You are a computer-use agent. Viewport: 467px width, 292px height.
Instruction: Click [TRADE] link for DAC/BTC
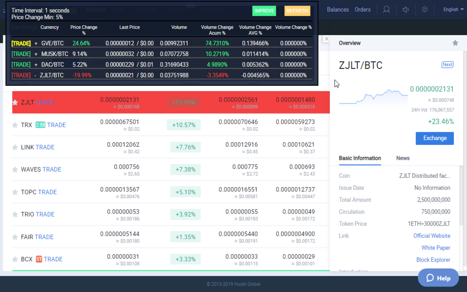tap(21, 64)
